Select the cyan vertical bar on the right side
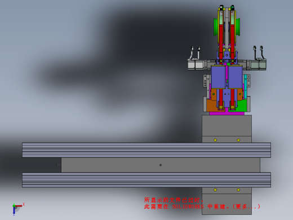Screen dimensions: 293x220 tap(245, 86)
